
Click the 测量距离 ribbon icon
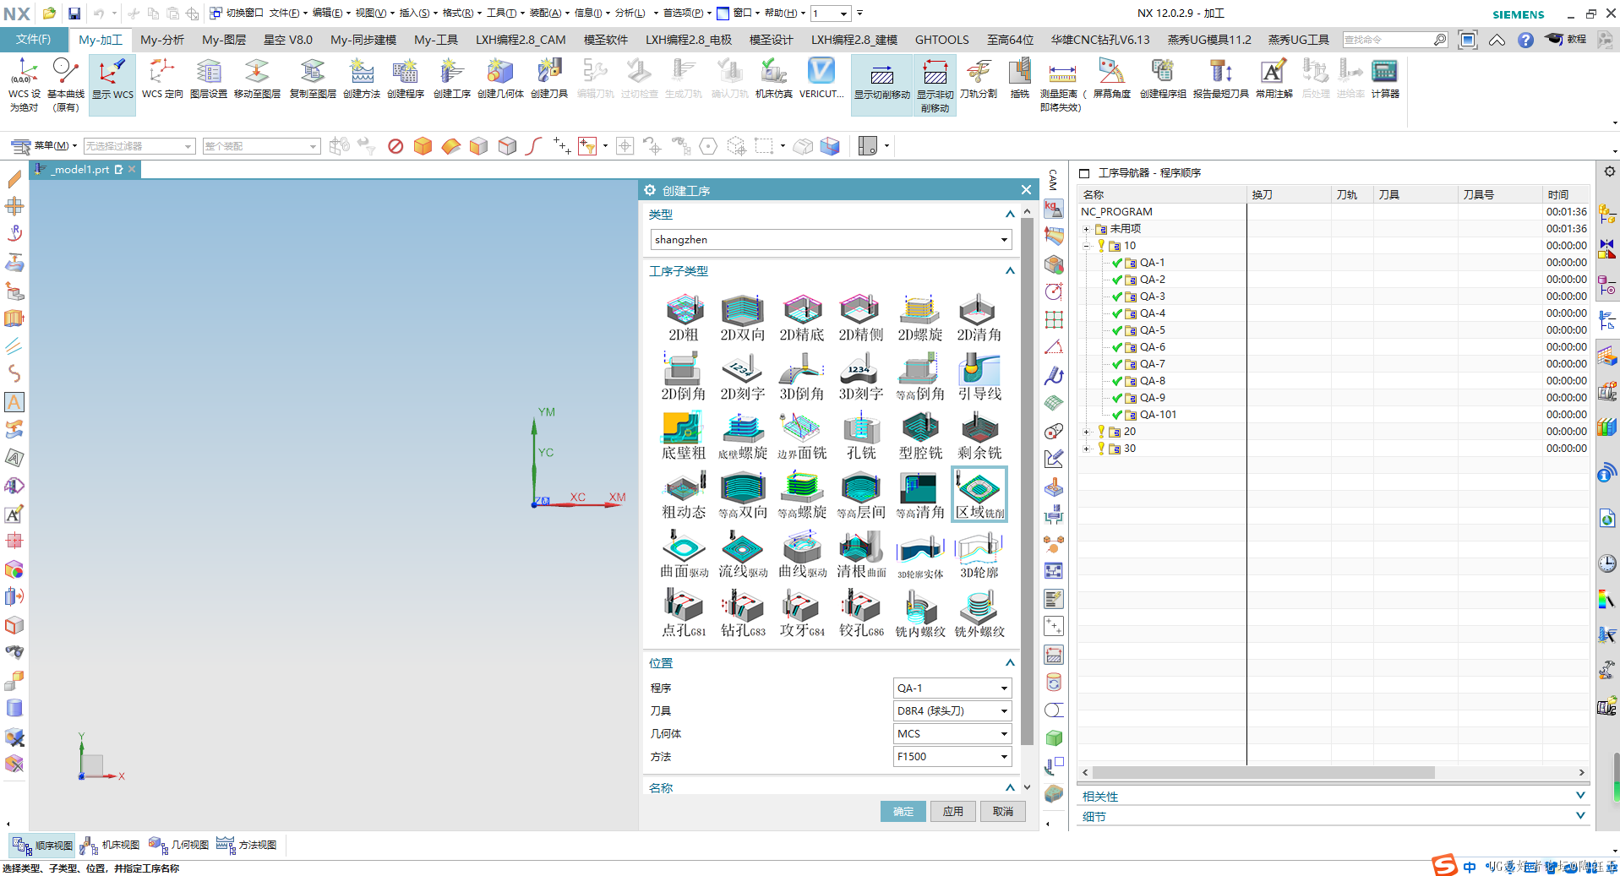(x=1062, y=84)
